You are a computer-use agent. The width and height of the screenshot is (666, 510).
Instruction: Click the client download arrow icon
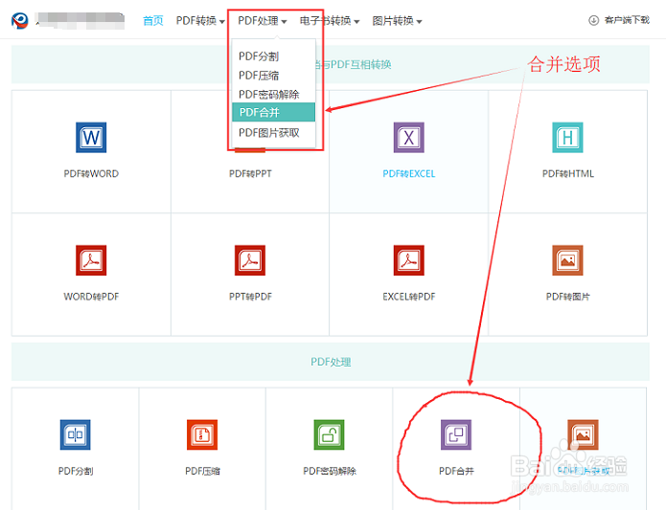click(594, 20)
